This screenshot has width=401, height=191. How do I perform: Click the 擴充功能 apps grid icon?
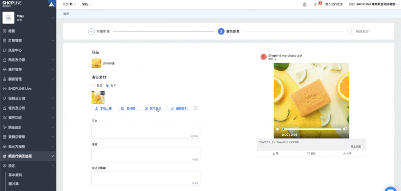pyautogui.click(x=5, y=118)
